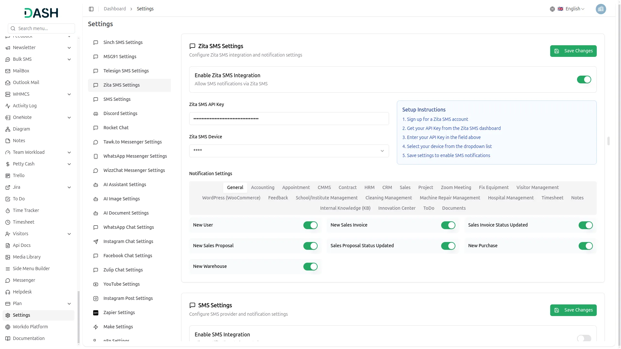Click the Notes file icon in sidebar

(x=8, y=141)
